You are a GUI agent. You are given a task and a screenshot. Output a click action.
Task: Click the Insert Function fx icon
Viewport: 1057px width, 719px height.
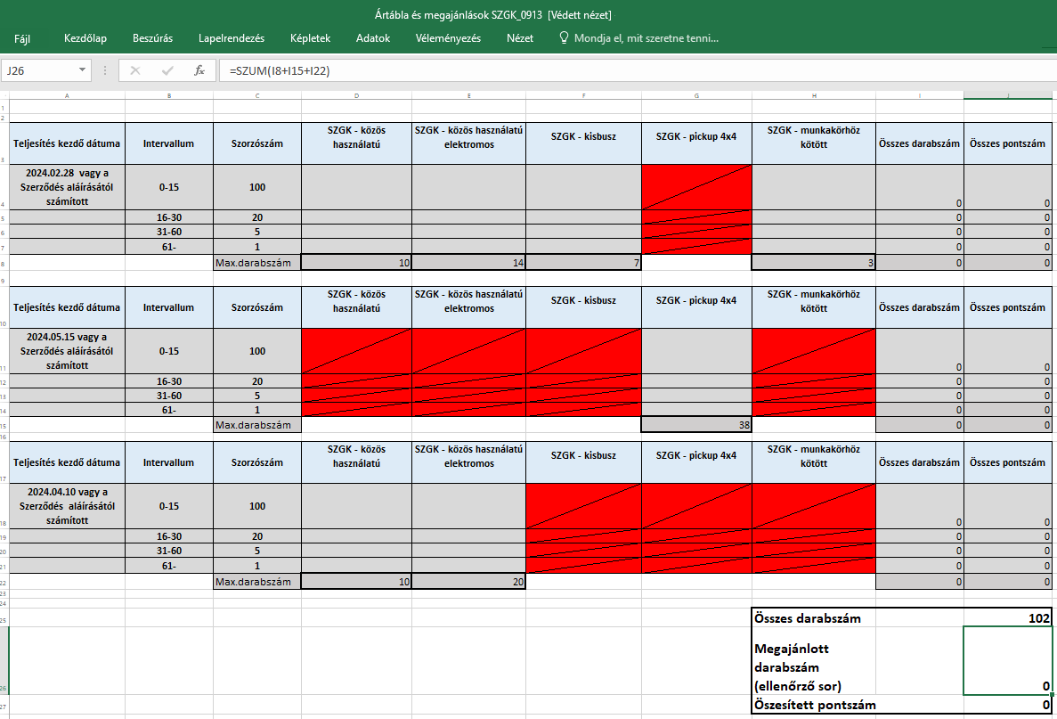tap(199, 70)
